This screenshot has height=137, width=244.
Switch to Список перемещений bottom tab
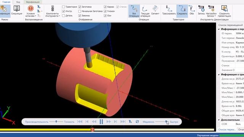tap(227, 129)
